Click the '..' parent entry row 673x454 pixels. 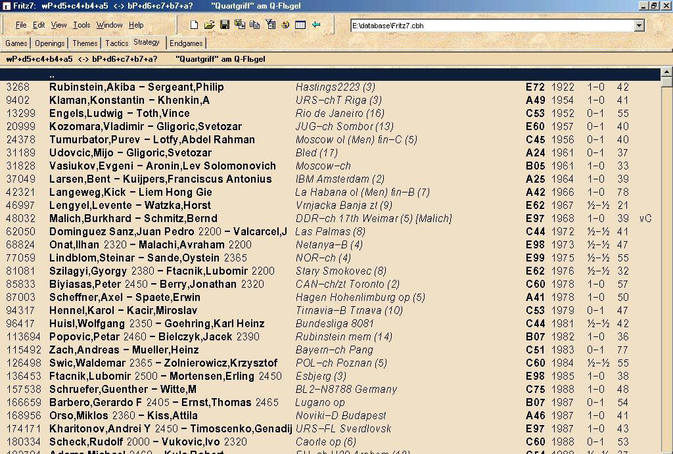click(x=51, y=74)
